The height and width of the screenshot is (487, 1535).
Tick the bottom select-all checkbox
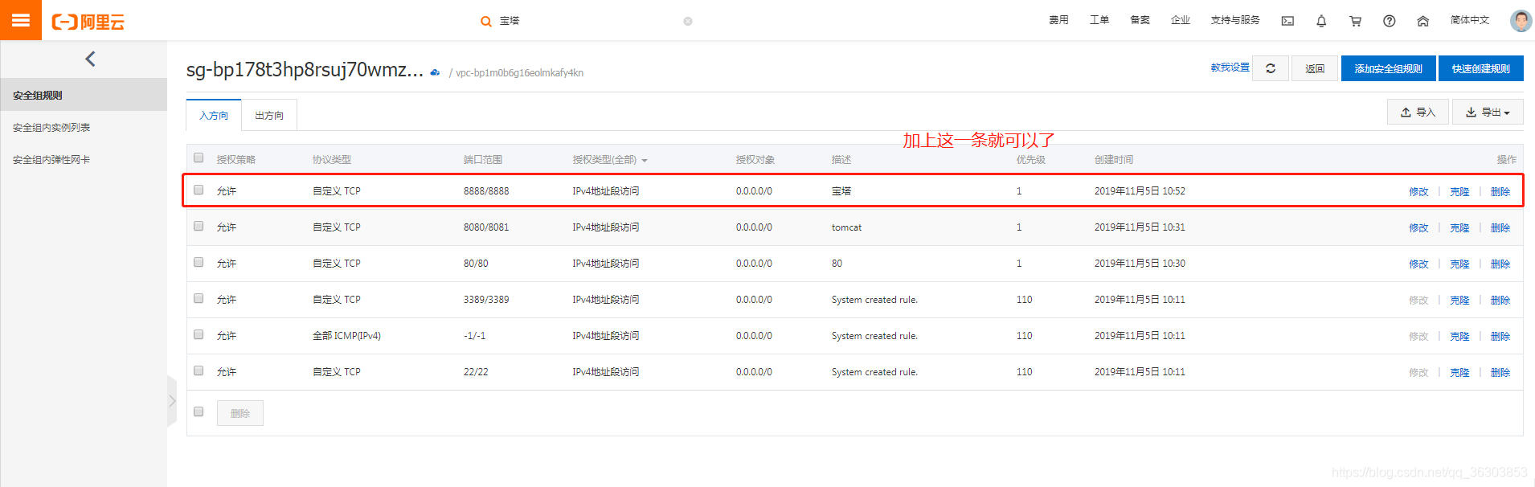click(199, 411)
